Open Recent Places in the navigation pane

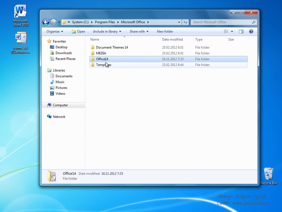click(65, 59)
